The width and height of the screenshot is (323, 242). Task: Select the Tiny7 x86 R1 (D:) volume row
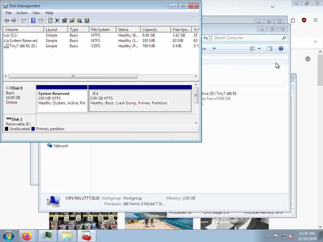101,46
